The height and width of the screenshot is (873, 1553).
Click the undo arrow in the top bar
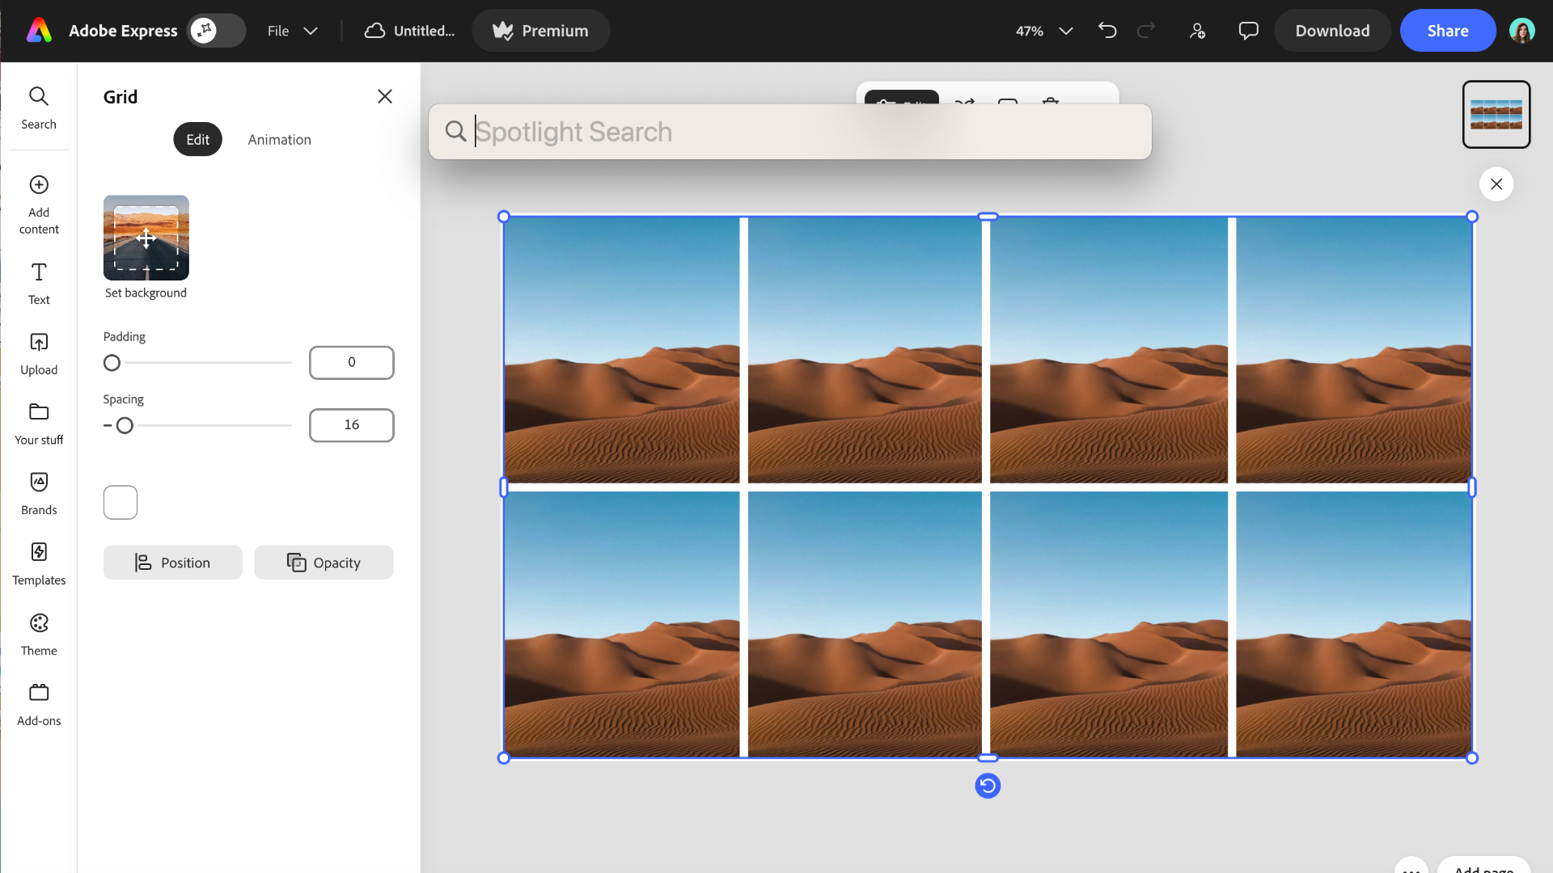click(x=1107, y=31)
